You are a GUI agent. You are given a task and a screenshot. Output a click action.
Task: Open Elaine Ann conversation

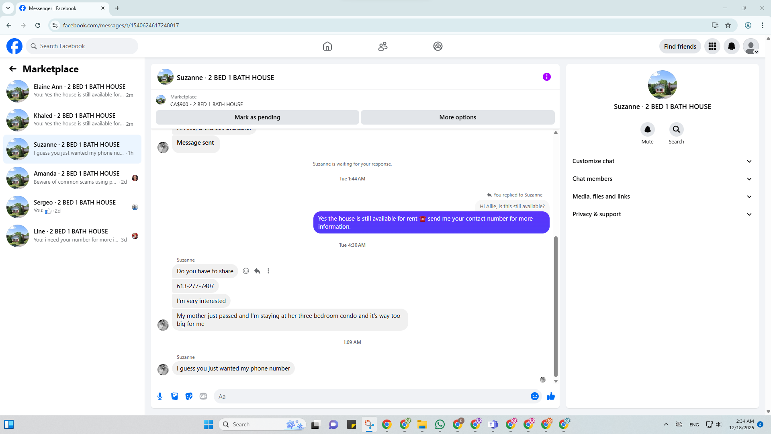coord(72,91)
